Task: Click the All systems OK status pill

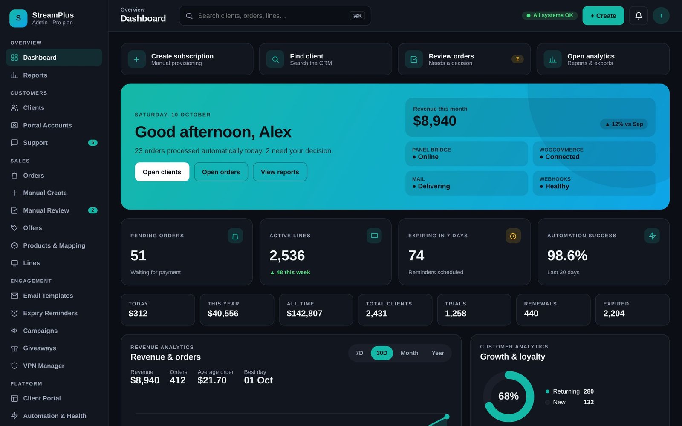Action: point(550,15)
